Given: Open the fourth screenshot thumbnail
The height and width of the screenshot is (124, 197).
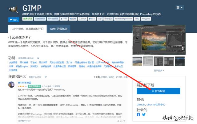Looking at the screenshot, I should point(169,61).
